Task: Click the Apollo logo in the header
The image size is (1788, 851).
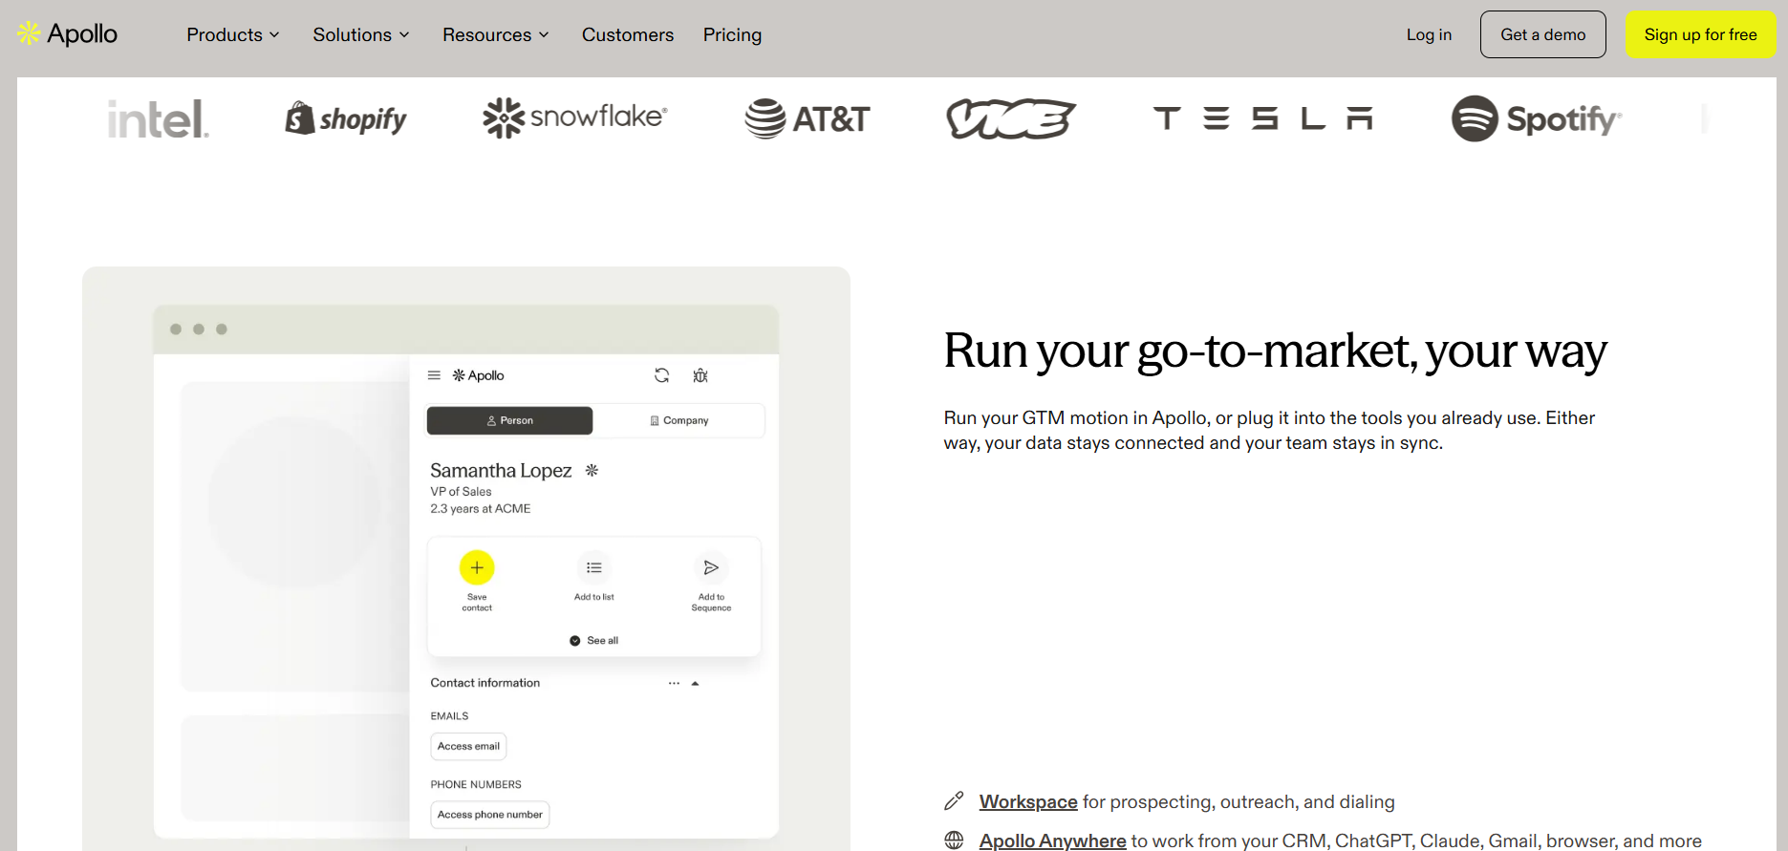Action: [x=68, y=34]
